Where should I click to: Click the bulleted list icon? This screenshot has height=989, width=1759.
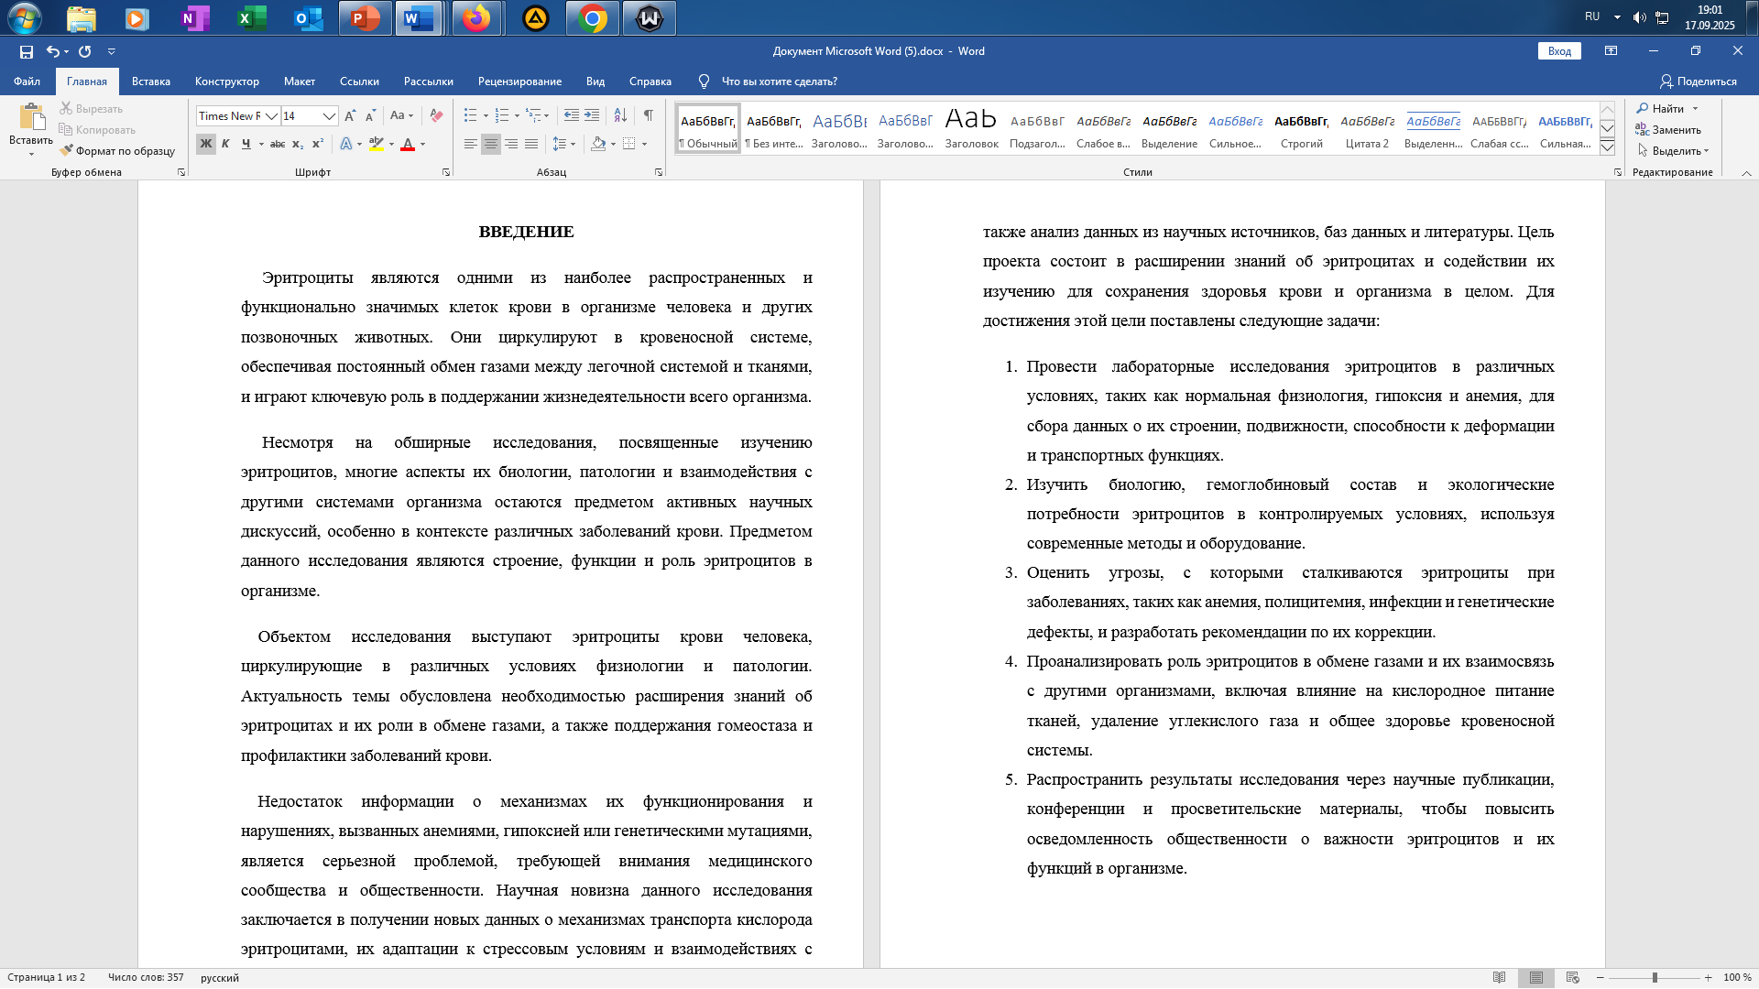(470, 115)
